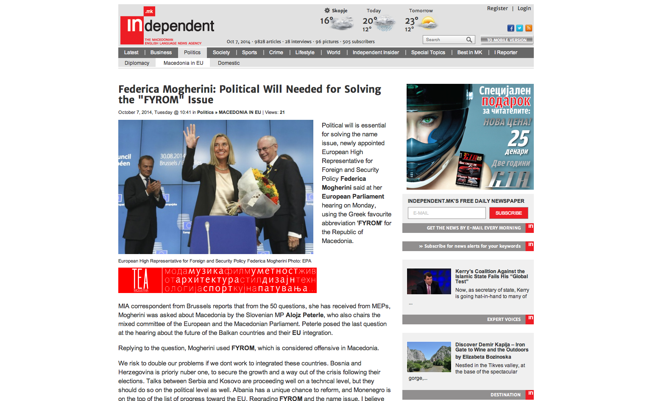
Task: Click tomorrow's sunny weather icon
Action: pos(428,22)
